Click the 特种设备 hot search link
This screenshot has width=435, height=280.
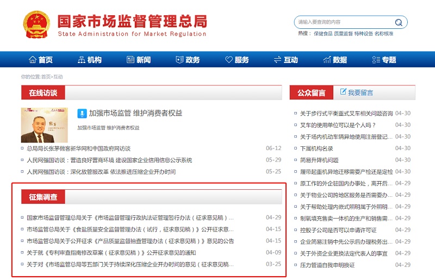click(x=363, y=34)
